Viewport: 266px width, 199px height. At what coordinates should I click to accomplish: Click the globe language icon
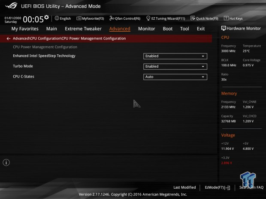point(57,18)
